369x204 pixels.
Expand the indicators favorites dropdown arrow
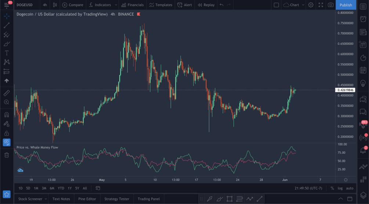[116, 5]
